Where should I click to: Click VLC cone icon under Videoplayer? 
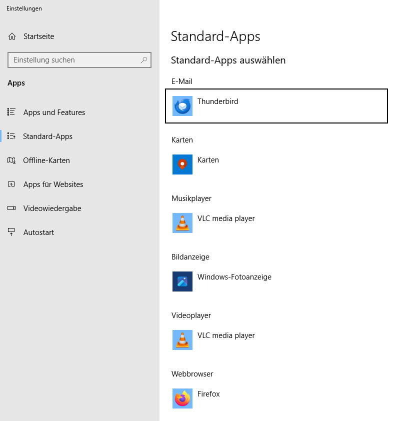point(182,340)
